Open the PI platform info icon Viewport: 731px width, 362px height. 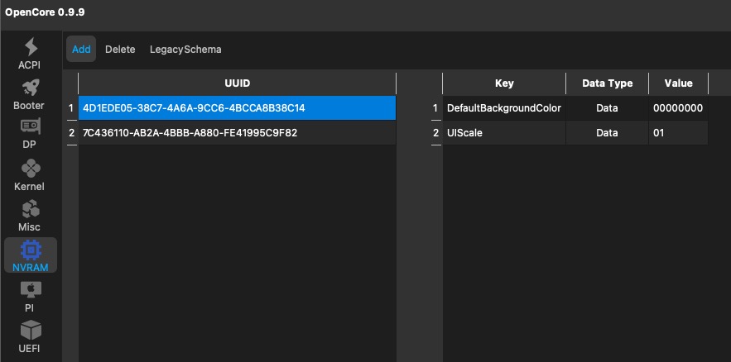pyautogui.click(x=31, y=290)
